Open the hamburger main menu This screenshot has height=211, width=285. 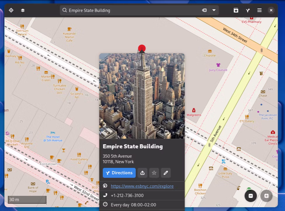(259, 10)
